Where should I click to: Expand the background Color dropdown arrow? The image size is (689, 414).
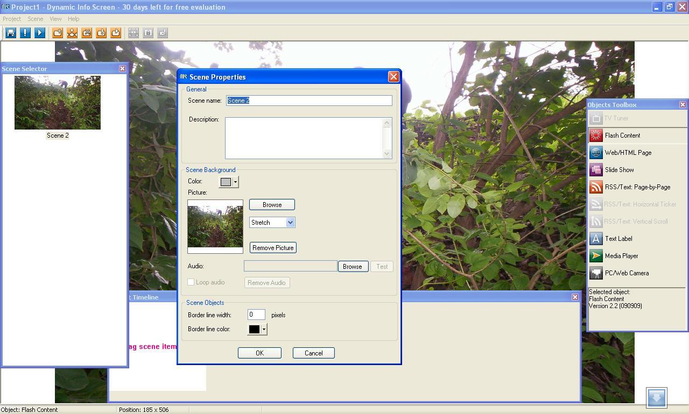tap(235, 182)
